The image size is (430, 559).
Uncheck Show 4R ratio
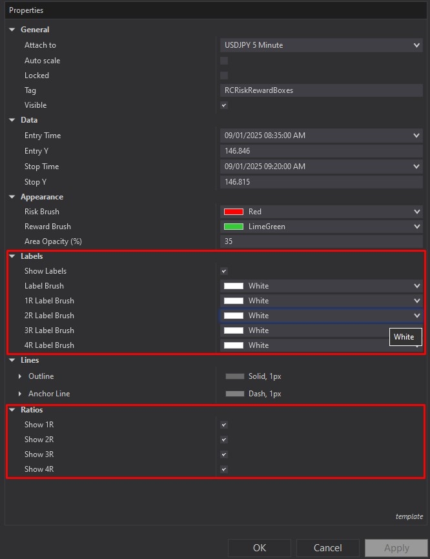223,469
